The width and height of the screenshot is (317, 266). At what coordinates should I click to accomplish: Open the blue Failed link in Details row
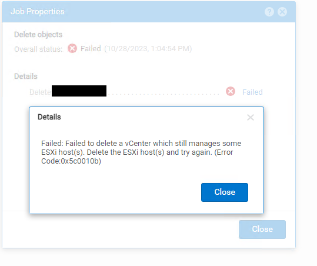pos(252,92)
